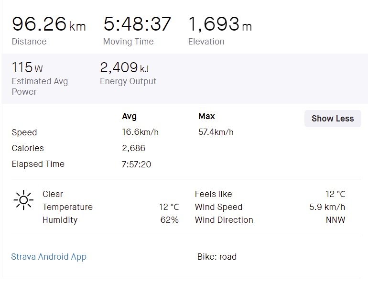Image resolution: width=368 pixels, height=285 pixels.
Task: Click the Avg column header
Action: click(x=130, y=117)
